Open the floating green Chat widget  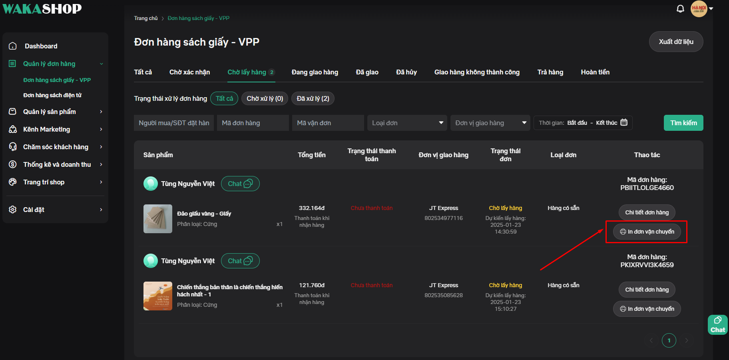717,325
